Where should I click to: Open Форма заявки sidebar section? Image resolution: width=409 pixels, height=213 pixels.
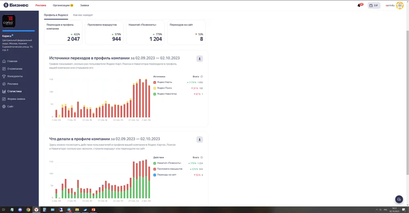[x=16, y=99]
